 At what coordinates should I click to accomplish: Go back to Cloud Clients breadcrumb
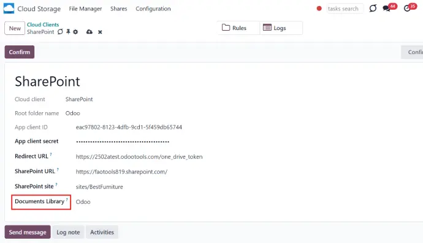point(43,25)
